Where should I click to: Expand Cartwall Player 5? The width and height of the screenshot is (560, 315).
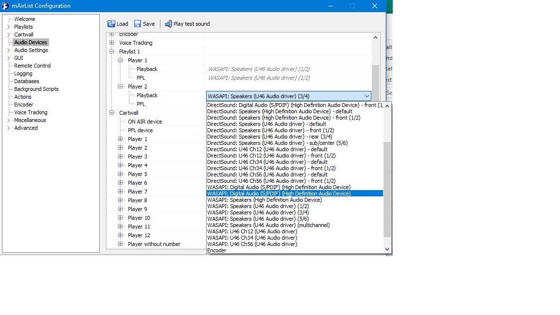121,174
